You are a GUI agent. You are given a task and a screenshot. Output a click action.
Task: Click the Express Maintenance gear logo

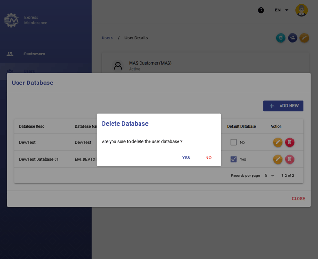[x=11, y=20]
